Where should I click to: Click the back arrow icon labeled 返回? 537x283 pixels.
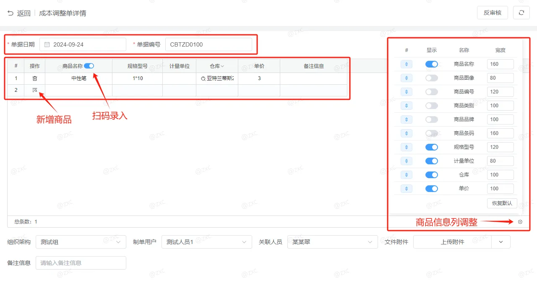10,13
